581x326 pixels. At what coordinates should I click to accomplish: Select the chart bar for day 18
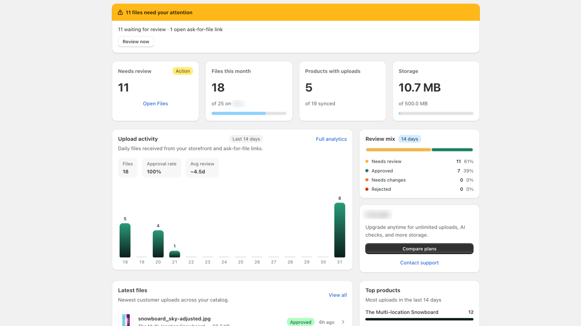125,240
